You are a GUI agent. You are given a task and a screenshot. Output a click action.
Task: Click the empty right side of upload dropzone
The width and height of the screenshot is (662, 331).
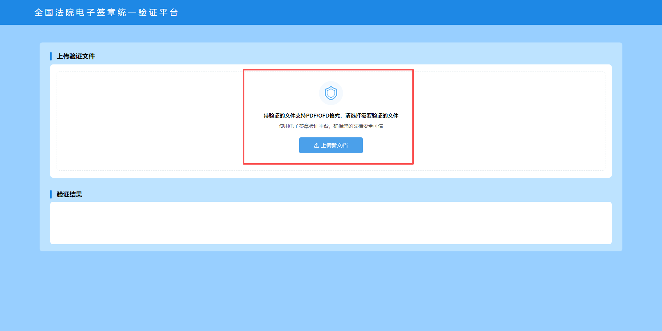coord(509,121)
